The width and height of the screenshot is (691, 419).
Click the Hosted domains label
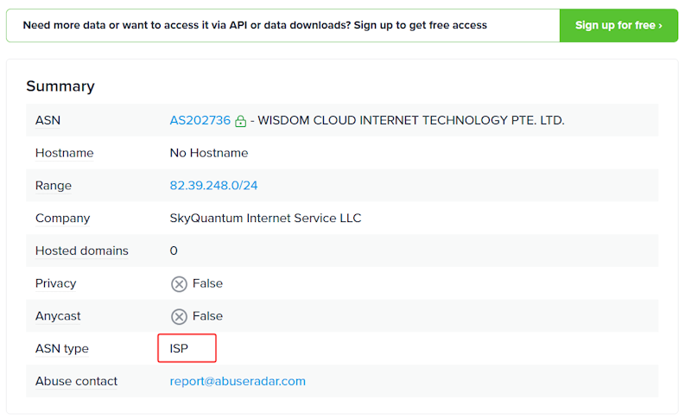pyautogui.click(x=81, y=251)
